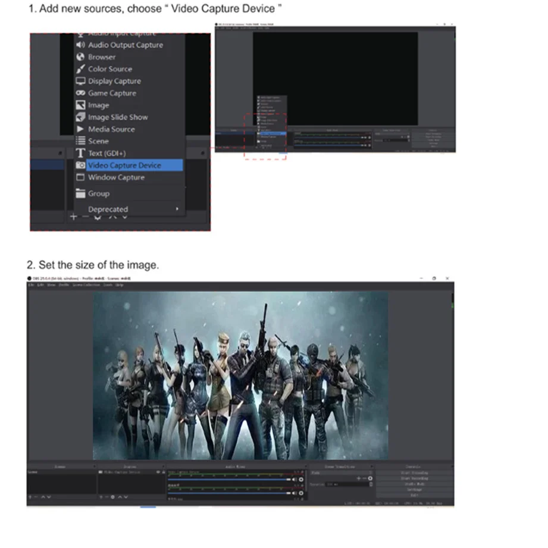Select highlighted Video Capture Device in small step 1 window menu

(273, 133)
